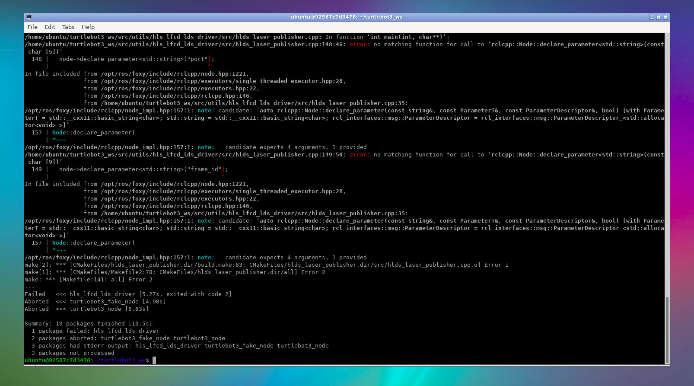Click prompt path '~/turtlebot3_ws'
This screenshot has width=694, height=386.
(119, 360)
